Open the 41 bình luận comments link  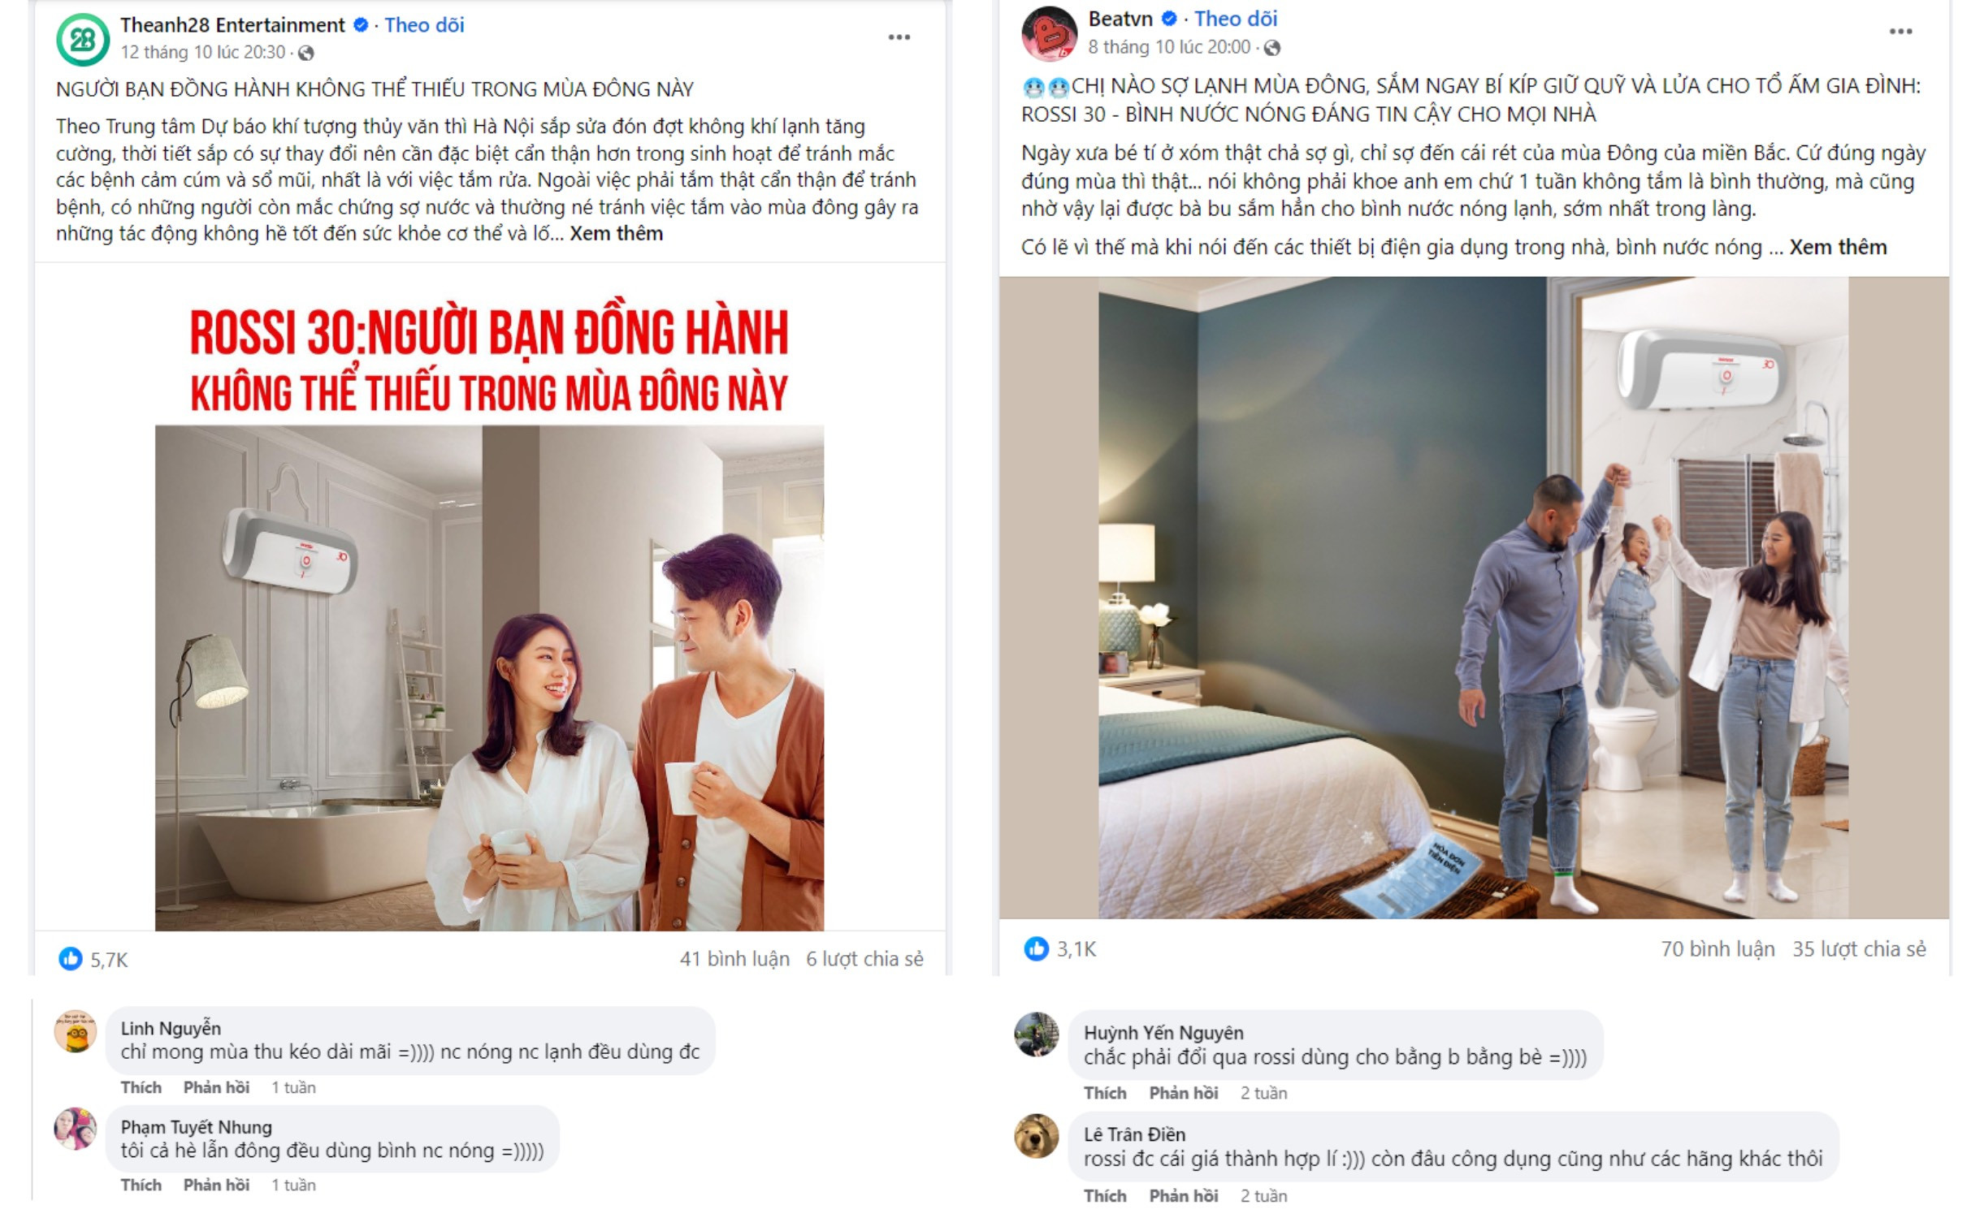tap(734, 959)
